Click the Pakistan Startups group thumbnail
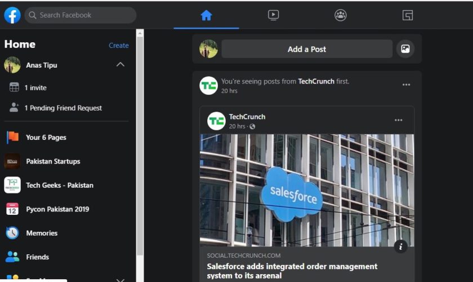This screenshot has width=473, height=282. tap(12, 161)
